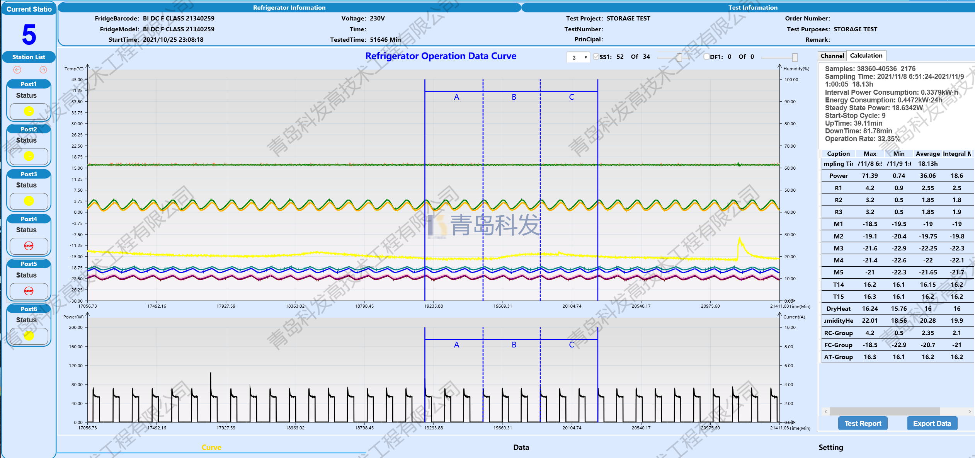Image resolution: width=975 pixels, height=458 pixels.
Task: Click the Post4 red stop status icon
Action: click(29, 246)
